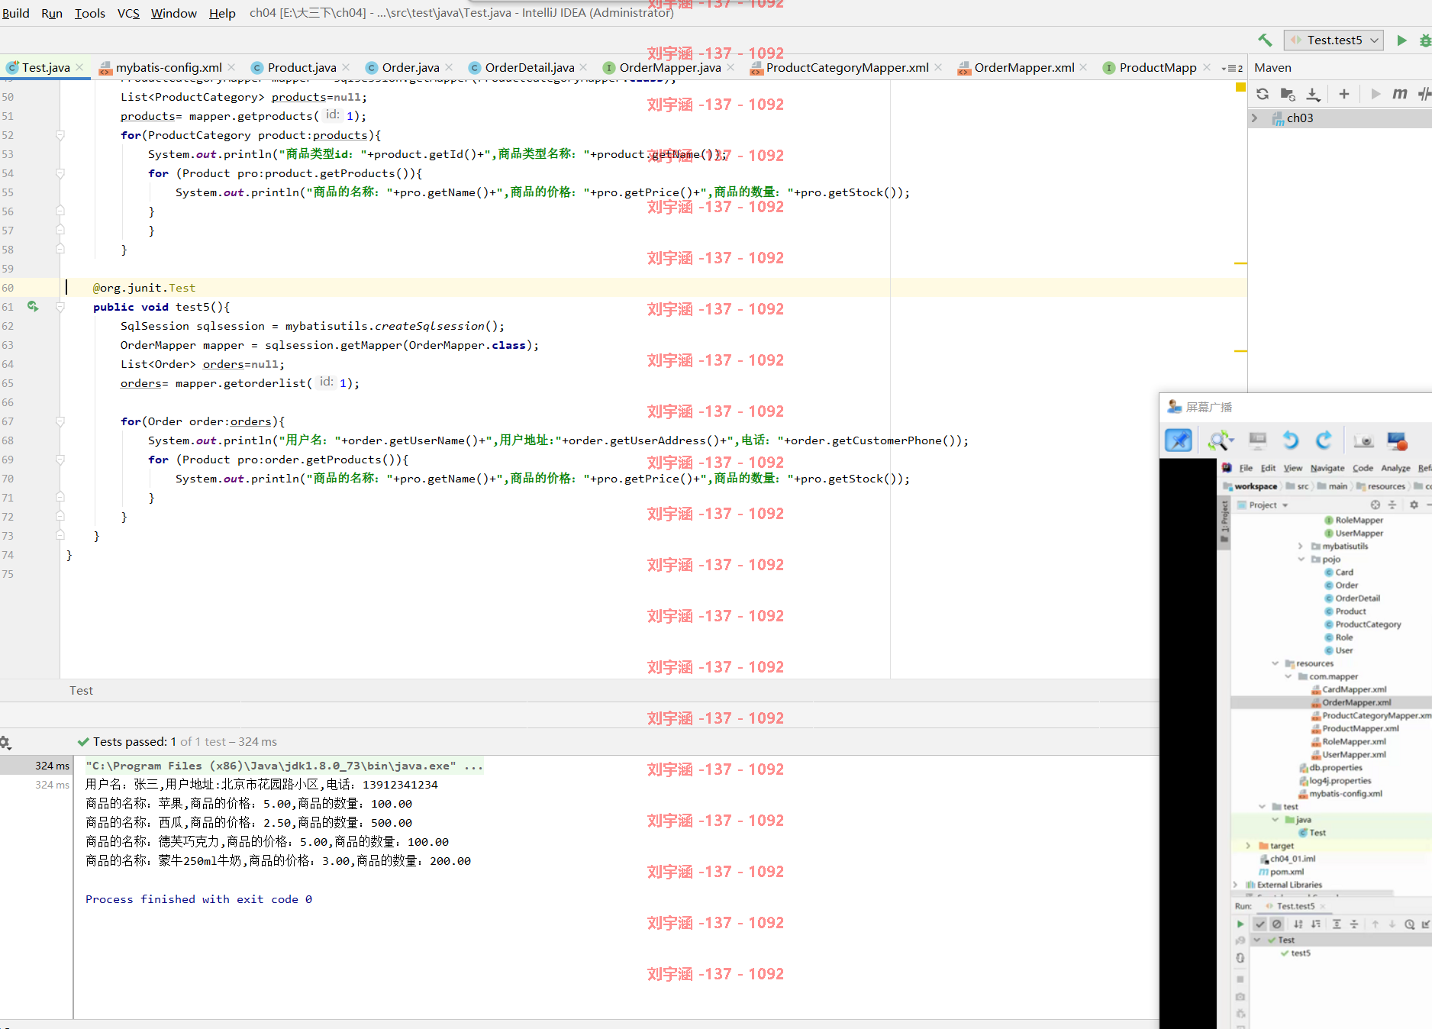Add a Maven project with the plus icon

tap(1344, 94)
